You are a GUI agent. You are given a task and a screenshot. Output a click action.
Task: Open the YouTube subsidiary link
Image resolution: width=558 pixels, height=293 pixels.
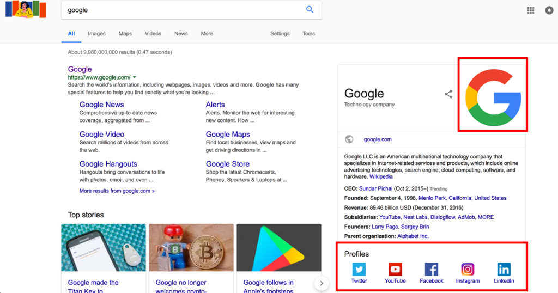tap(389, 217)
